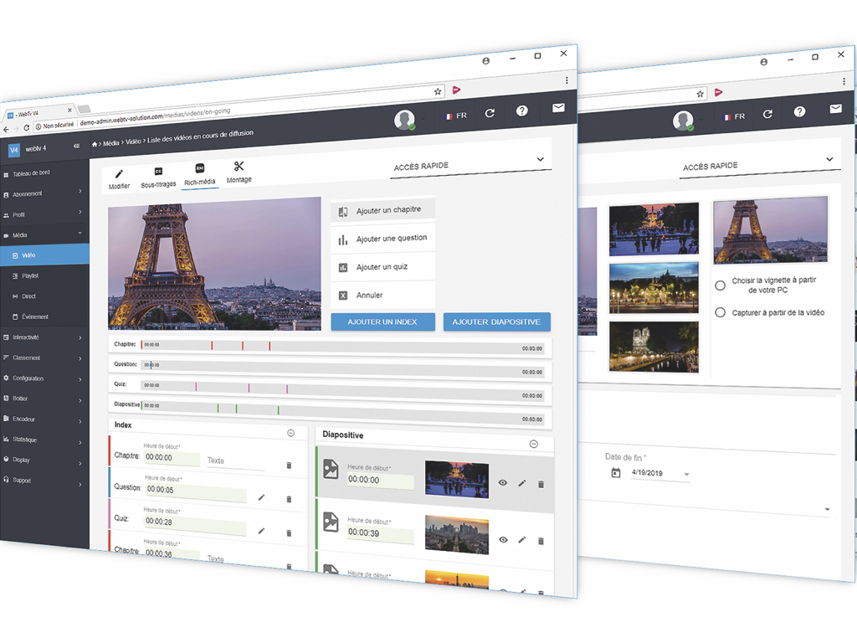Click the refresh icon in header
857x643 pixels.
[490, 113]
